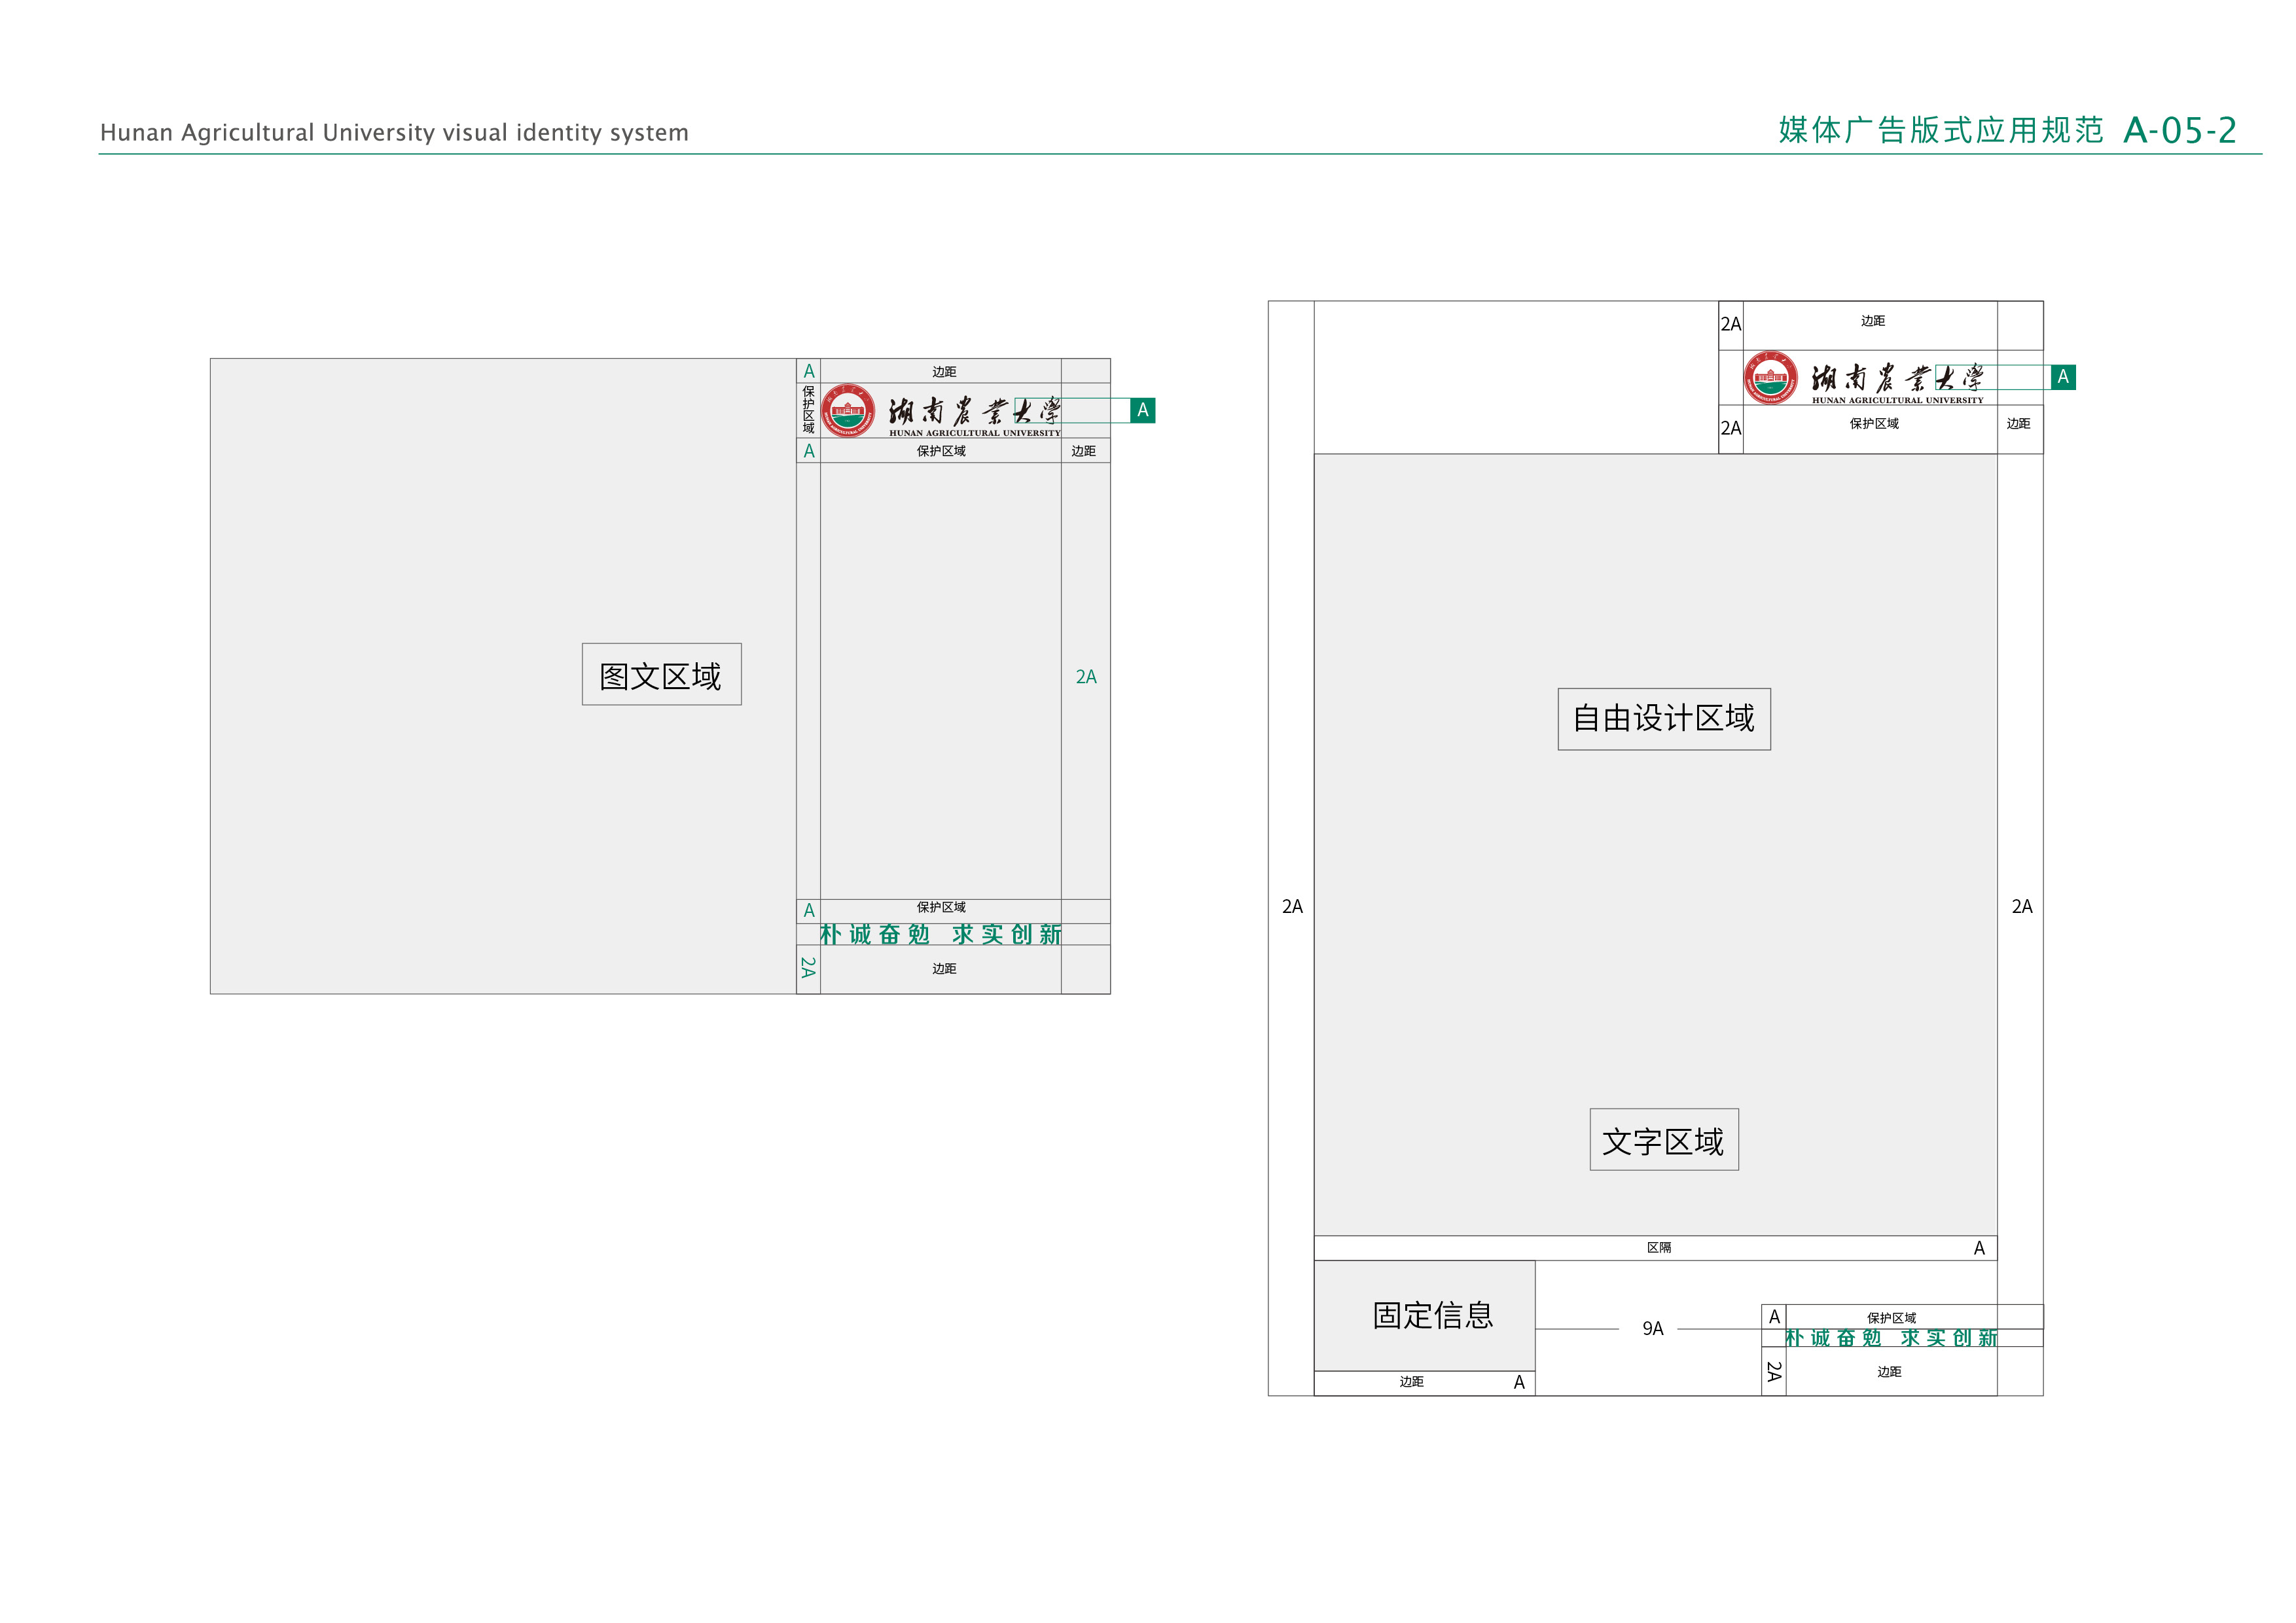Click the 9A dimension label
This screenshot has width=2296, height=1623.
click(1652, 1328)
